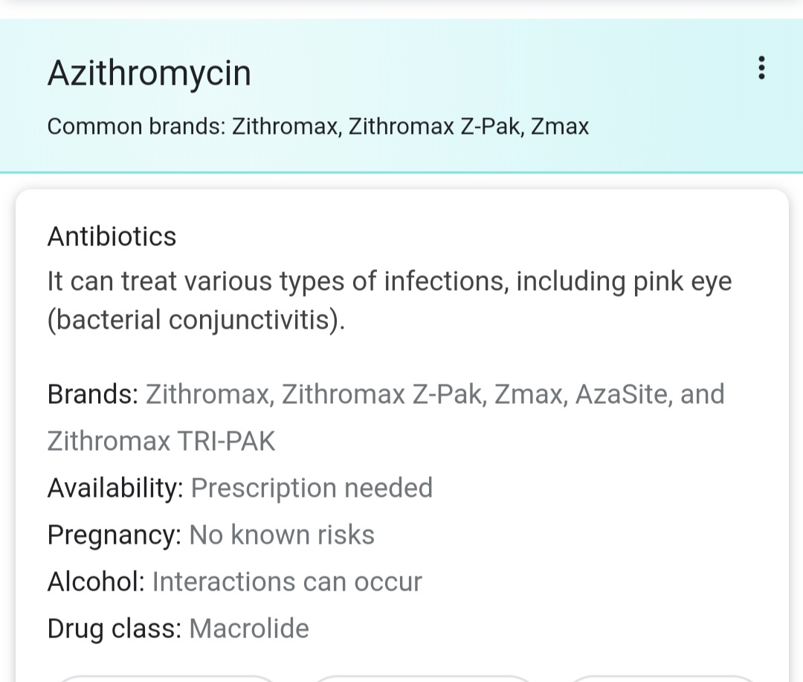Image resolution: width=803 pixels, height=682 pixels.
Task: Open the Macrolide drug class link
Action: 249,628
